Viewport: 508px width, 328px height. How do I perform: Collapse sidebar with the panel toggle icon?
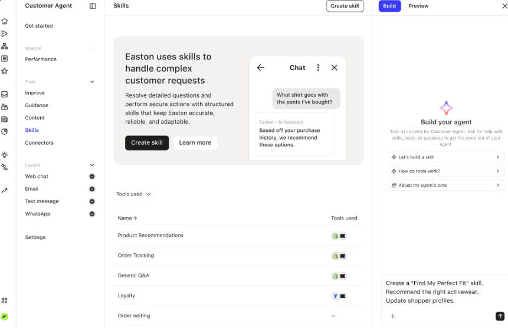tap(93, 6)
